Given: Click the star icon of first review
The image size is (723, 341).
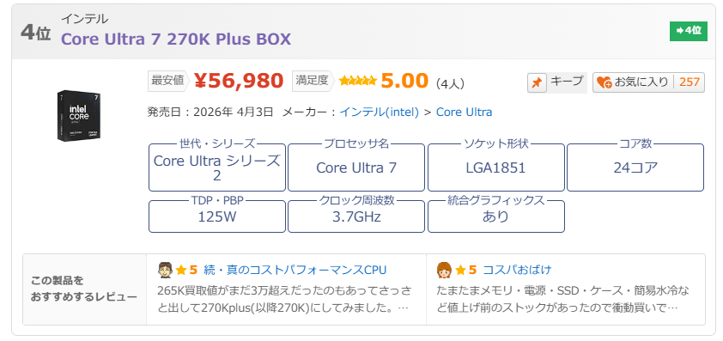Looking at the screenshot, I should [x=181, y=270].
